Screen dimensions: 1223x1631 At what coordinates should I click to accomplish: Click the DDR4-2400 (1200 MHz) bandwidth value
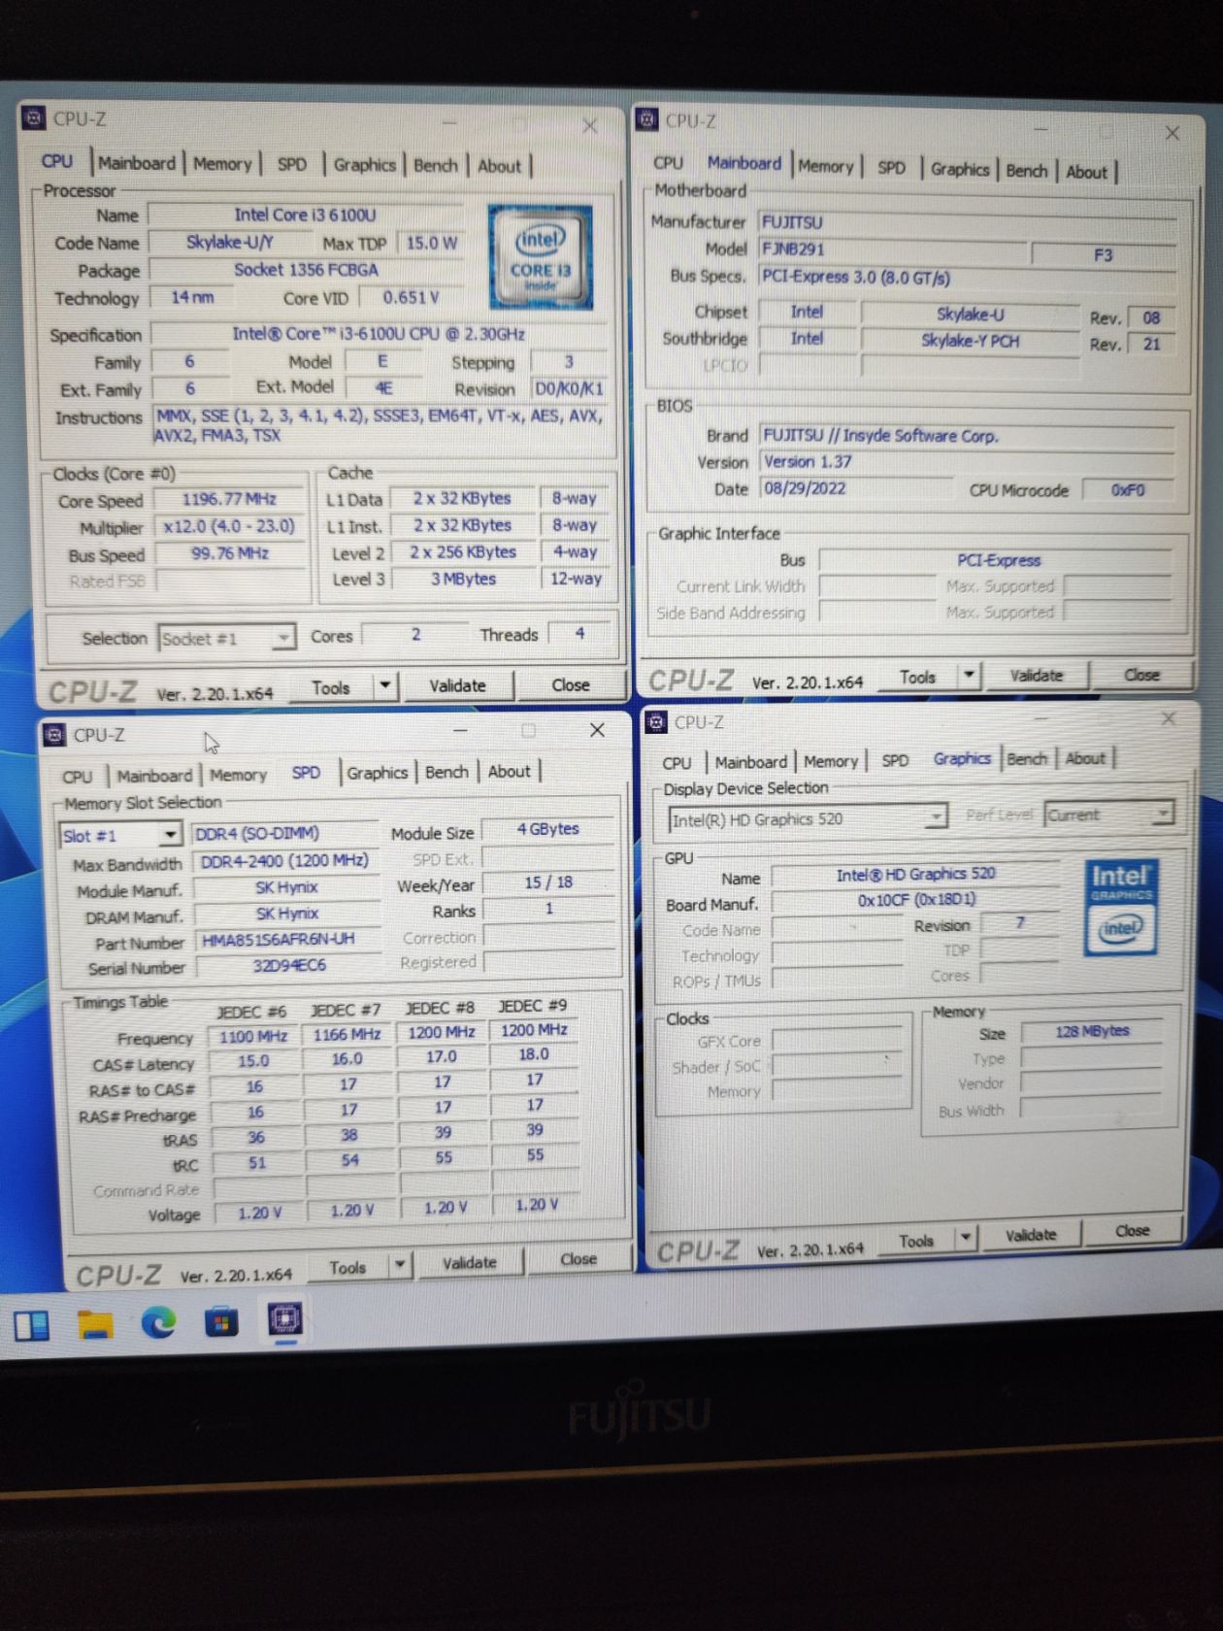pyautogui.click(x=285, y=861)
